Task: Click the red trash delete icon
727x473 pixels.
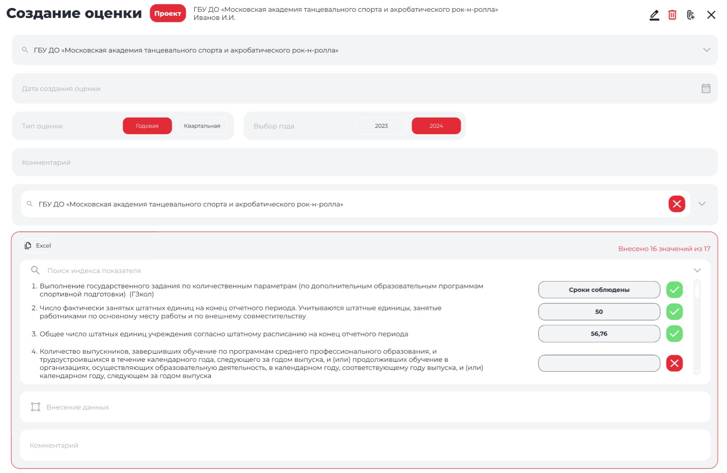Action: [x=672, y=15]
